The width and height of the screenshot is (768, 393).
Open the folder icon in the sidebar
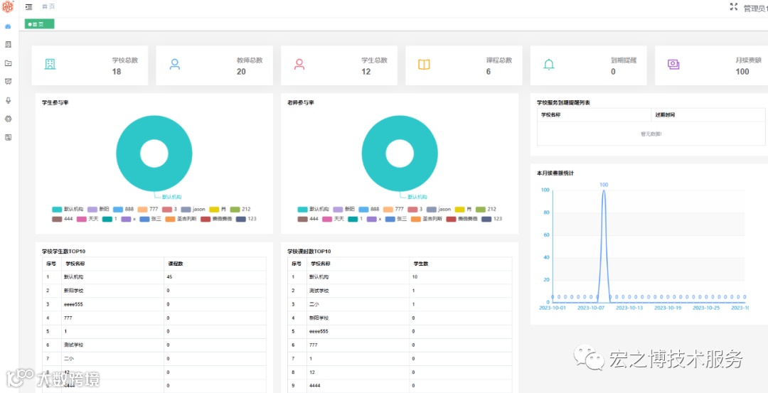click(8, 63)
